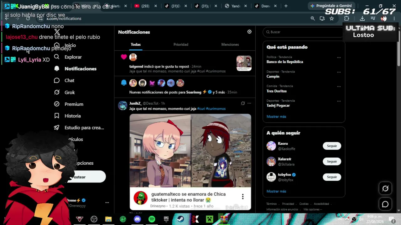Switch to the Yandex browser tab

[236, 6]
